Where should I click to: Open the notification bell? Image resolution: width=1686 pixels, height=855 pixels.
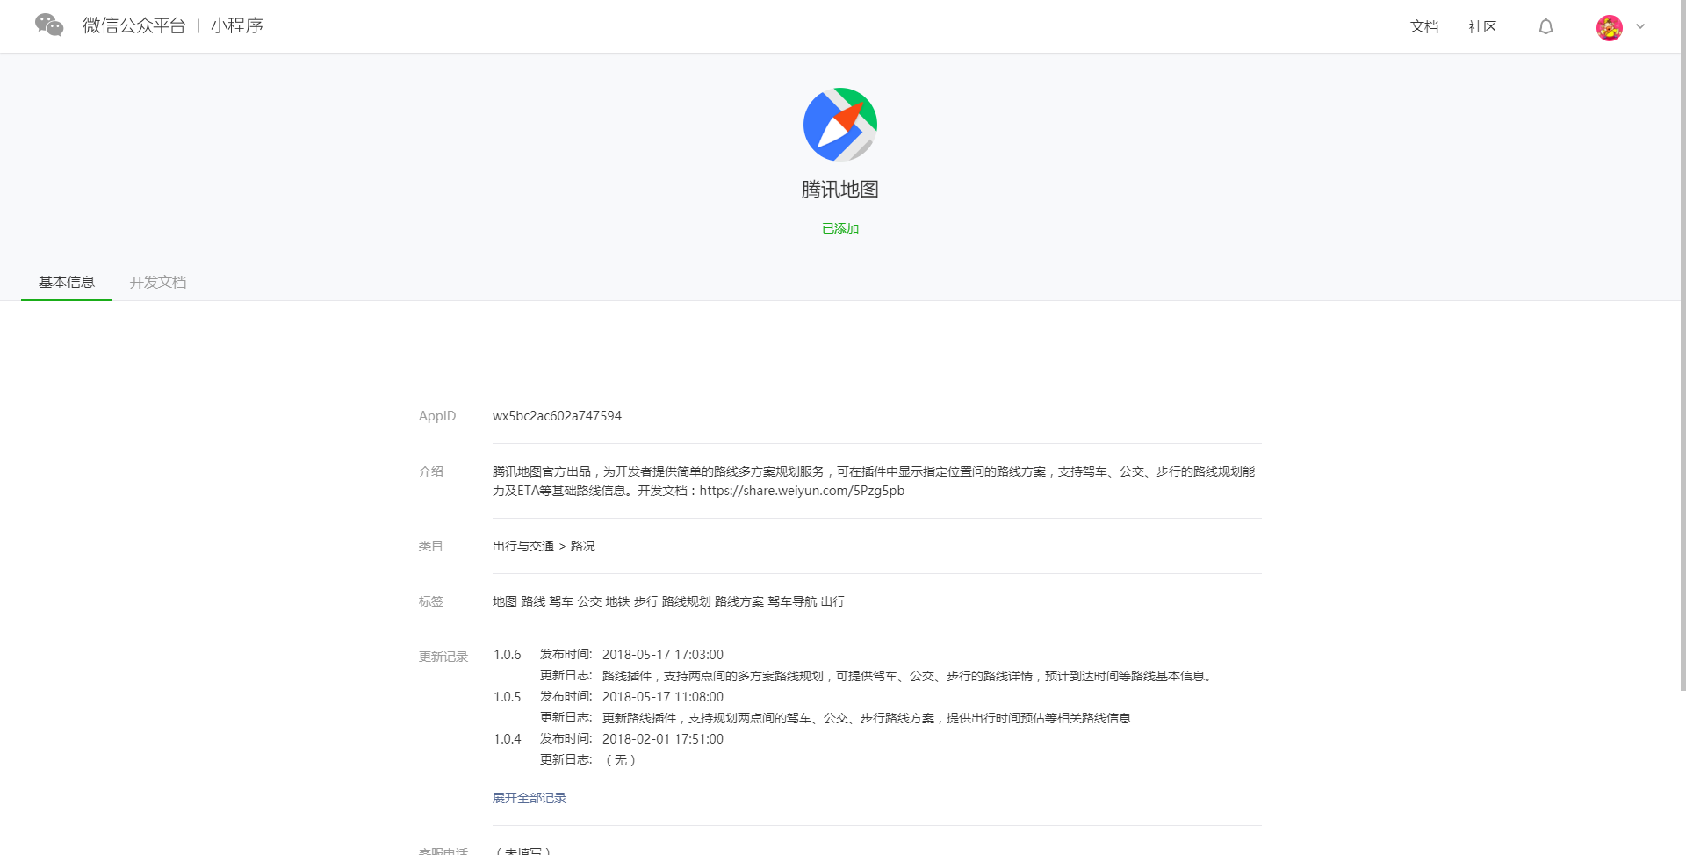pyautogui.click(x=1545, y=27)
